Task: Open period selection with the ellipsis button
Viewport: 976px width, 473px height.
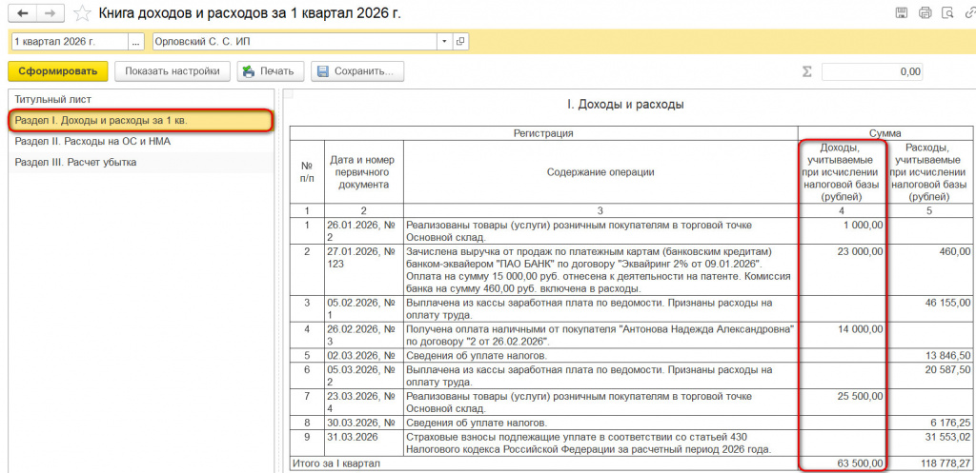Action: [135, 42]
